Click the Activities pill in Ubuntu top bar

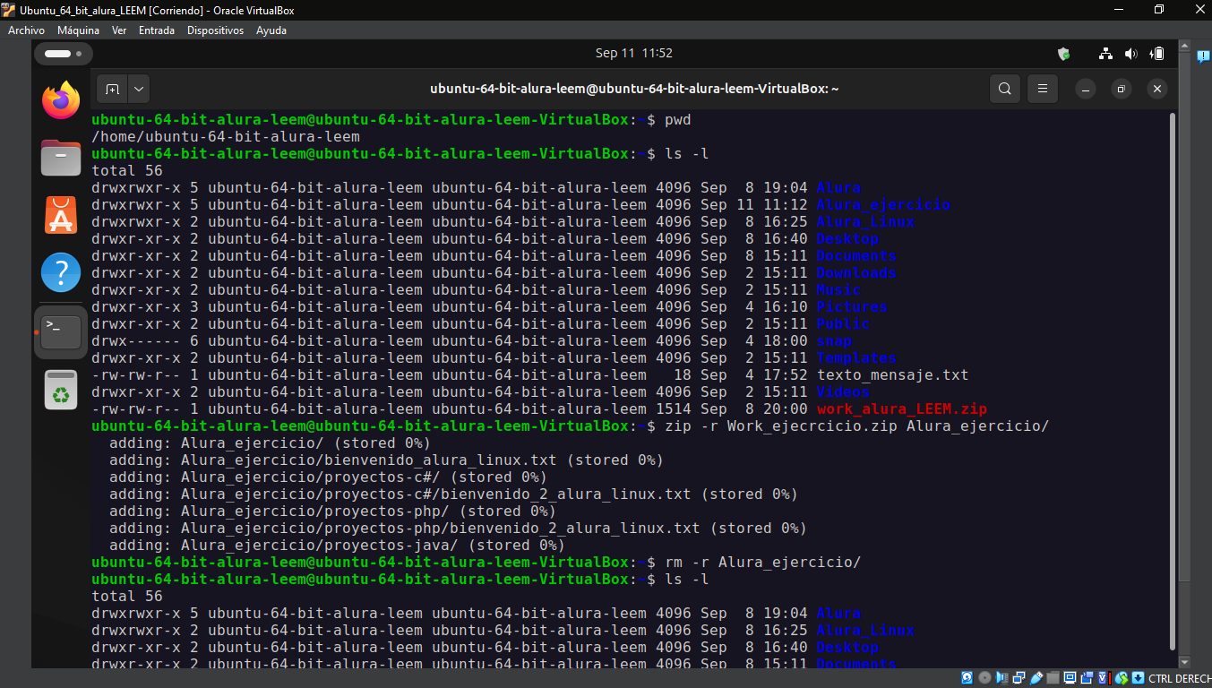coord(63,54)
